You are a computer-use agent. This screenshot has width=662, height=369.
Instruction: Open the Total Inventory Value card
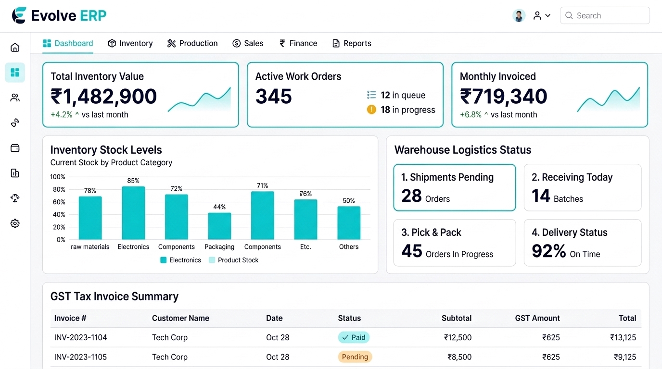coord(140,95)
